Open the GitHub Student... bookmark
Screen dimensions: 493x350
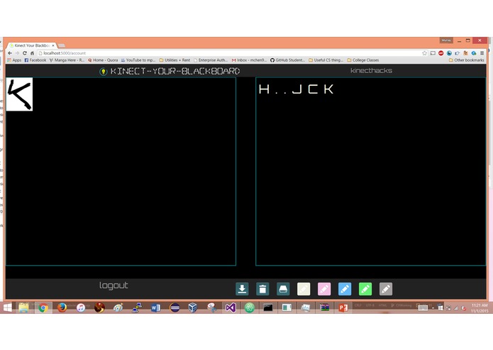(x=288, y=60)
